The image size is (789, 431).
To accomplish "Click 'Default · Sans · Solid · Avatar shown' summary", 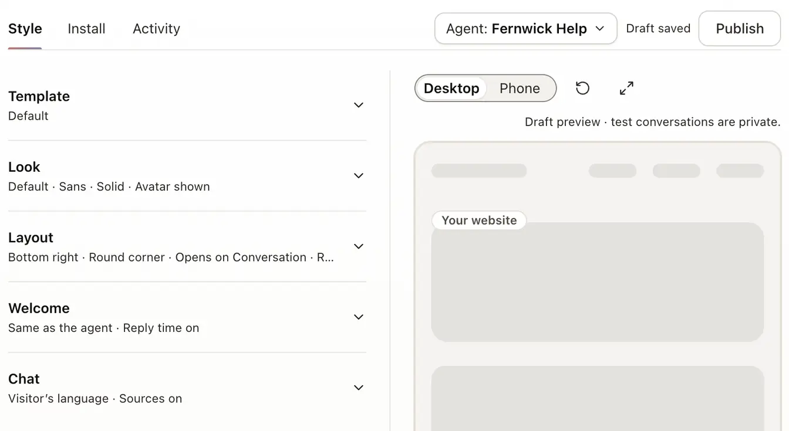I will 109,186.
